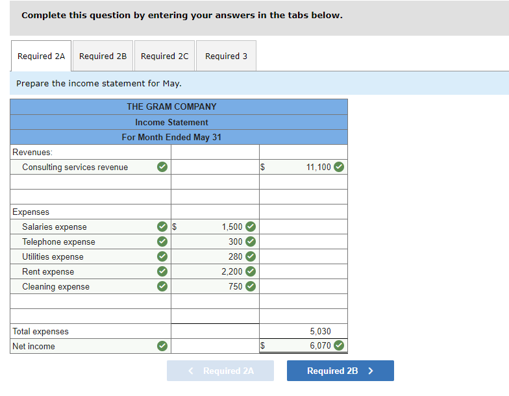Viewport: 509px width, 396px height.
Task: Open the Required 2C tab
Action: pos(165,56)
